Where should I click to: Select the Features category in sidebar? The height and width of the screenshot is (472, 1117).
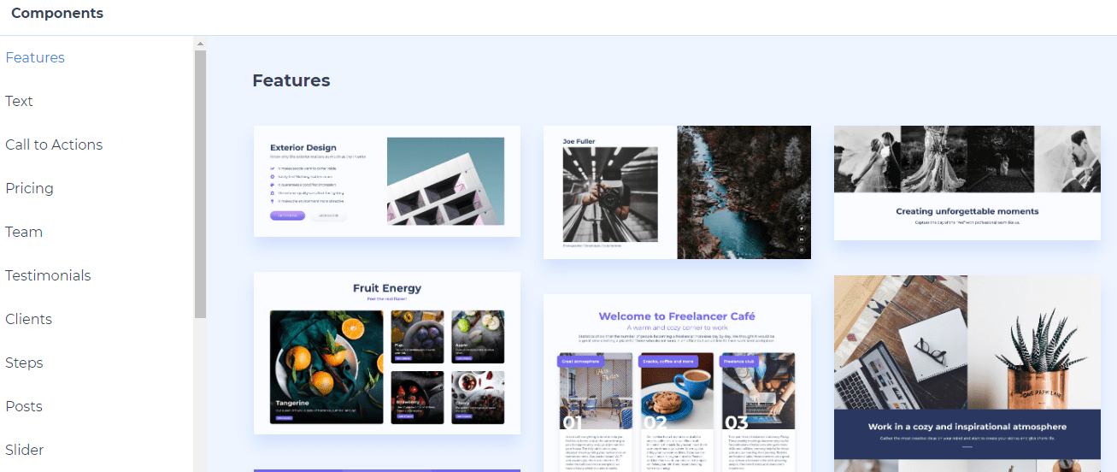[35, 57]
